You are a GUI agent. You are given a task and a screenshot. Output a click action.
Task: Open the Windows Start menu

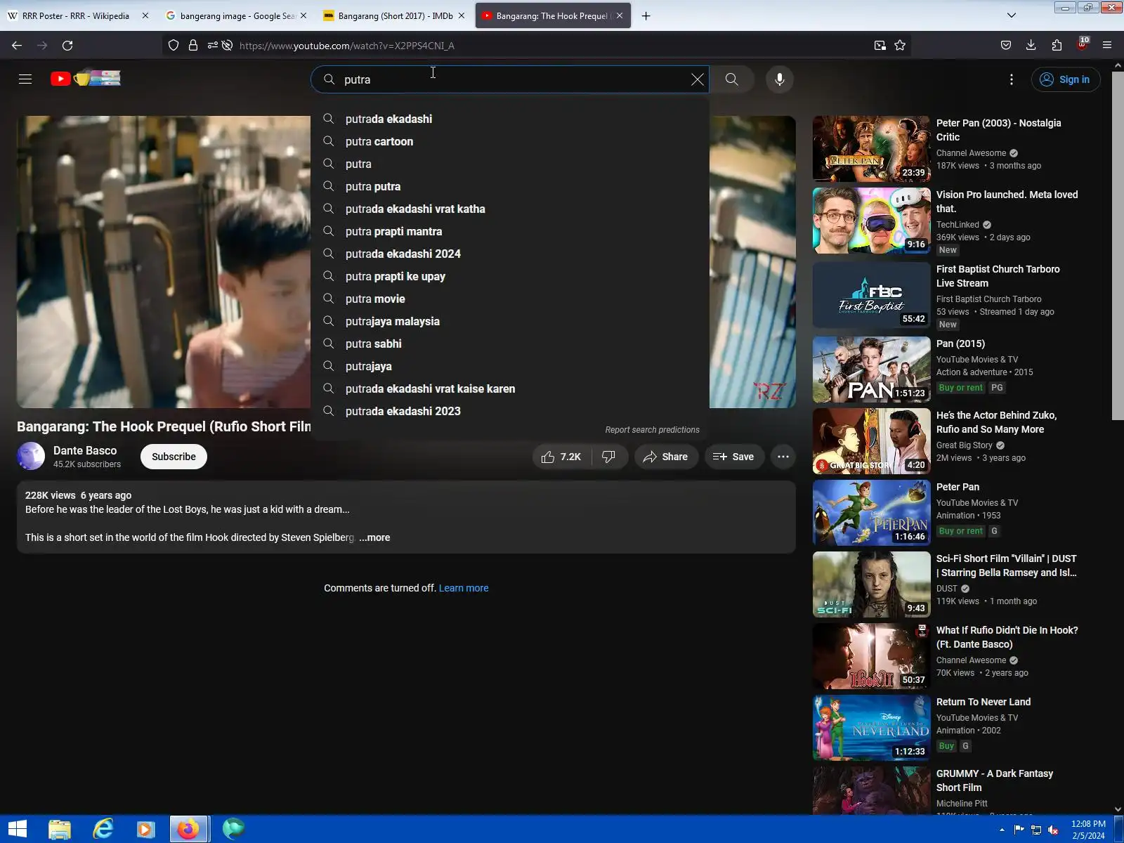[17, 829]
